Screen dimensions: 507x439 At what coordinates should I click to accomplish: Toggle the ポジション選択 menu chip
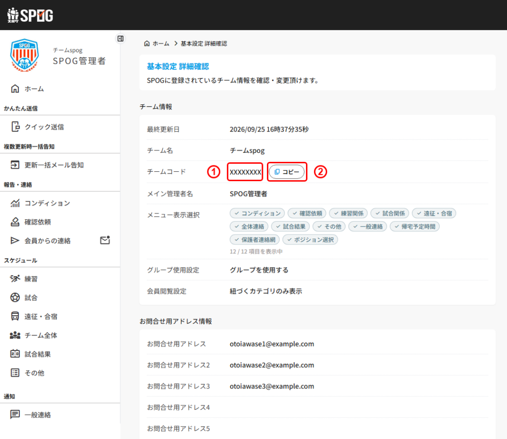310,240
